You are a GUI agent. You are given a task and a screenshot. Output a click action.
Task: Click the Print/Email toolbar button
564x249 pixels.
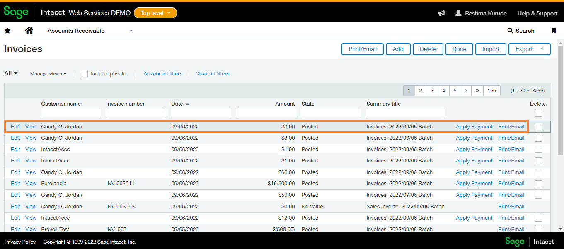click(363, 49)
